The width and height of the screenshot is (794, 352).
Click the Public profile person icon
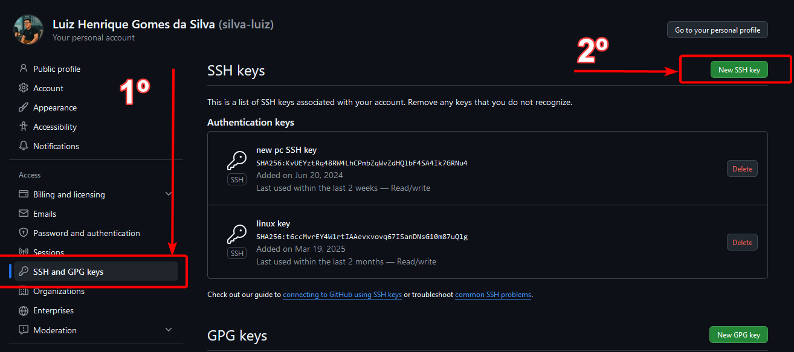tap(24, 69)
